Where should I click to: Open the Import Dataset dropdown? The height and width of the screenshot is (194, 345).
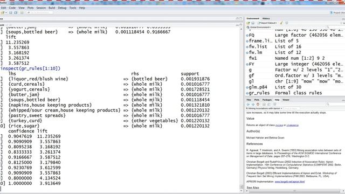point(268,23)
